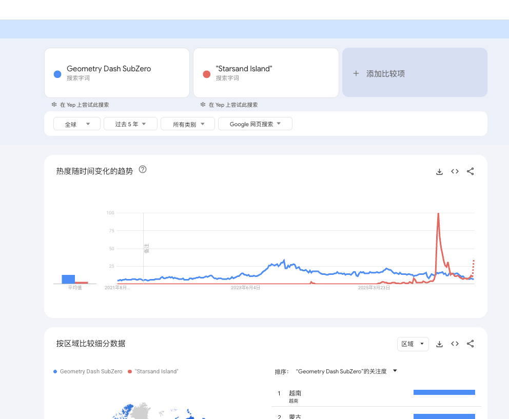Open the Google 网页搜索 search type dropdown
509x419 pixels.
pos(255,124)
